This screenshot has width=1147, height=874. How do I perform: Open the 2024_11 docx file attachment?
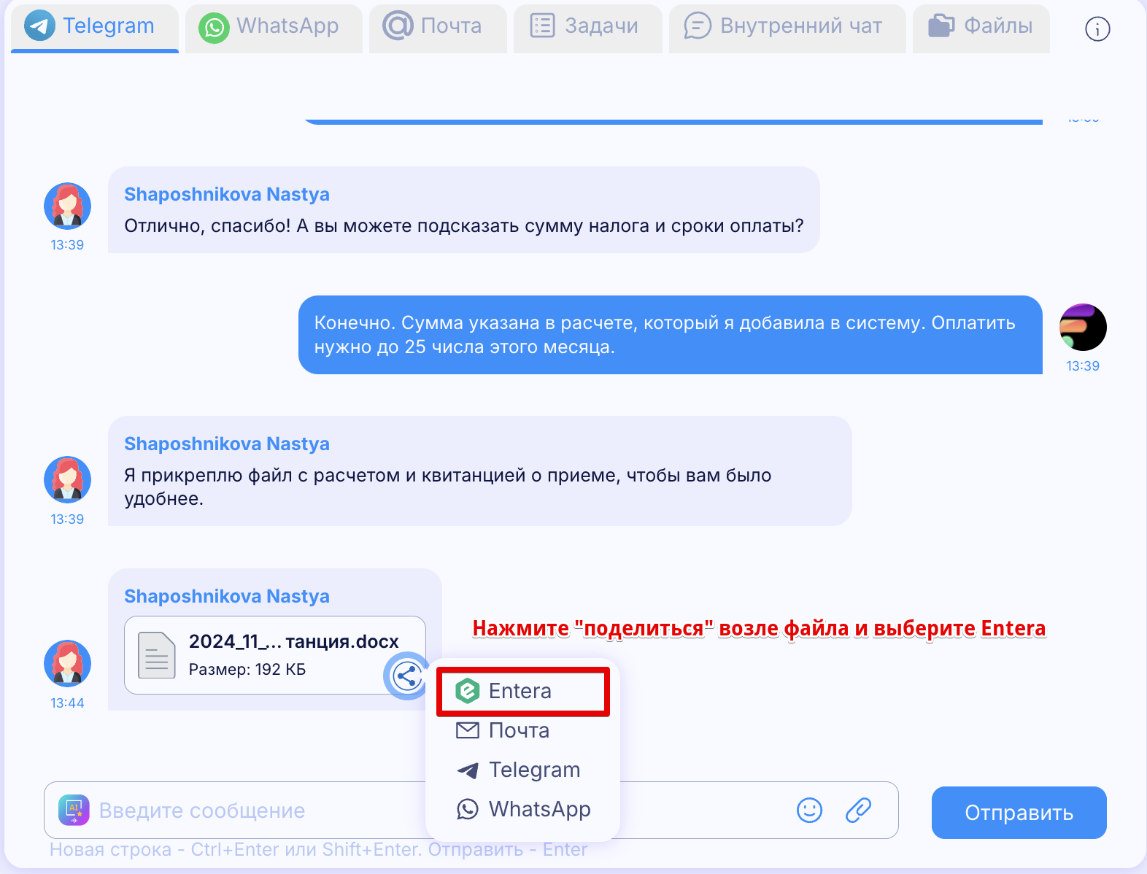click(x=275, y=655)
